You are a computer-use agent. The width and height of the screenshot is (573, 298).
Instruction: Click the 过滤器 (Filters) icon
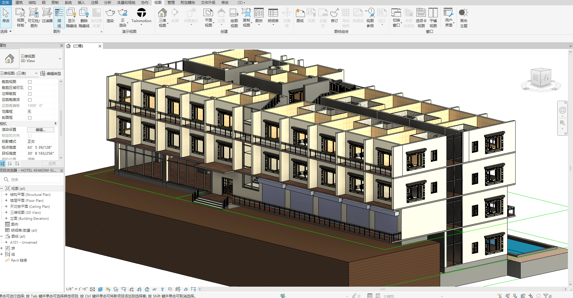[47, 13]
